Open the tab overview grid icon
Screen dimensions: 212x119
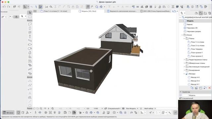(35, 11)
